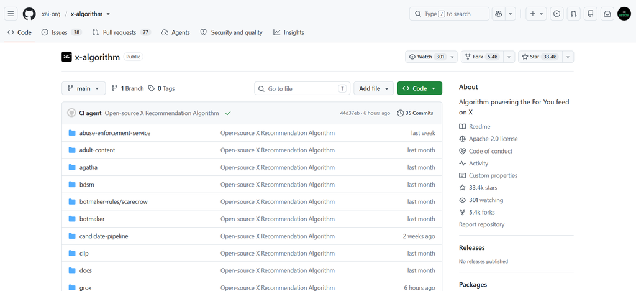The height and width of the screenshot is (291, 636).
Task: Open the hamburger navigation menu
Action: (11, 14)
